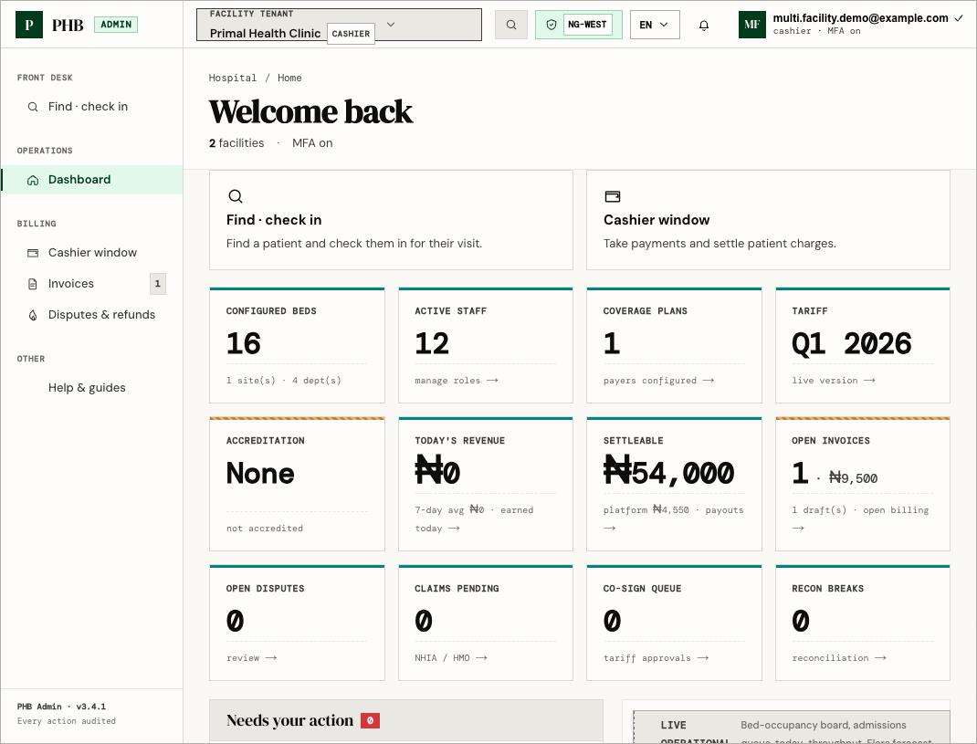Click the Dashboard home icon
The image size is (977, 744).
click(33, 180)
